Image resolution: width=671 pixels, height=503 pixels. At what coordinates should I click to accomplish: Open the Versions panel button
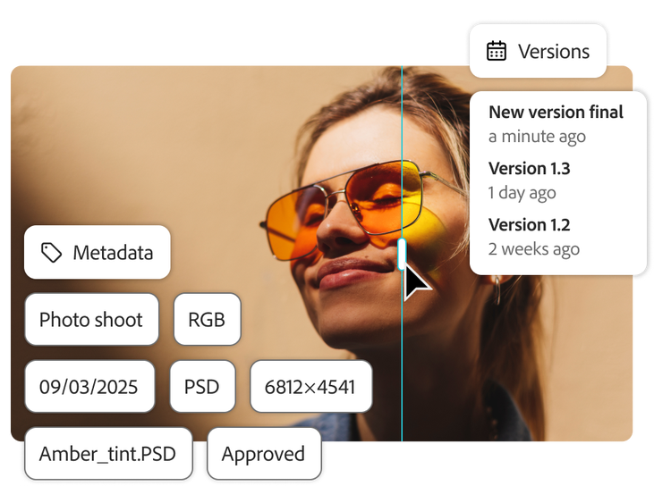click(x=539, y=52)
